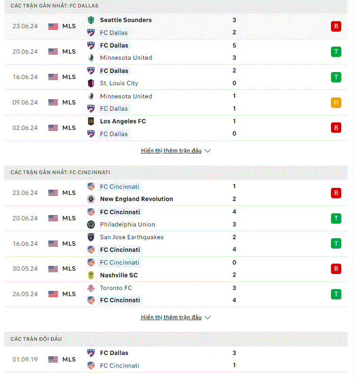Image resolution: width=354 pixels, height=379 pixels.
Task: Click the San Jose Earthquakes logo
Action: click(91, 237)
